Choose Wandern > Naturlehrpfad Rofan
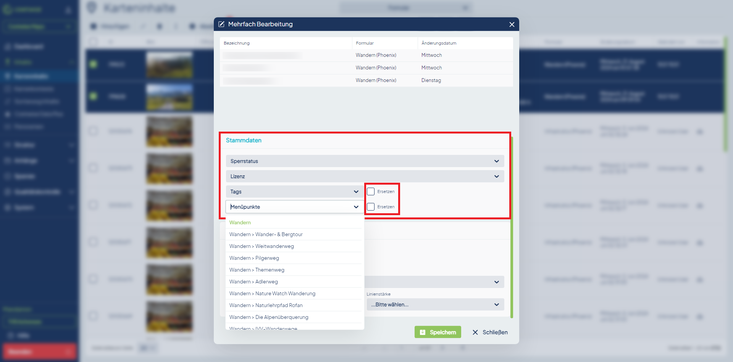The image size is (733, 362). point(294,305)
